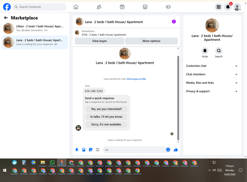Click the taskbar volume speaker icon
The image size is (247, 182).
(214, 170)
